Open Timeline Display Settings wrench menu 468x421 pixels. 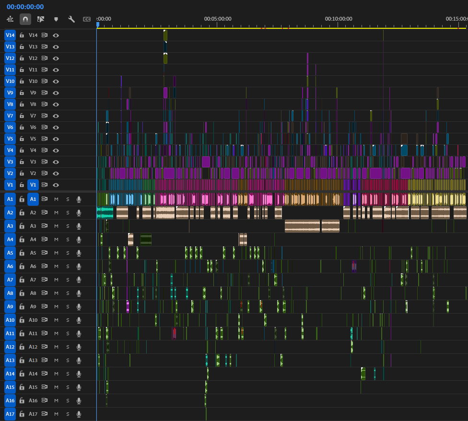click(71, 19)
